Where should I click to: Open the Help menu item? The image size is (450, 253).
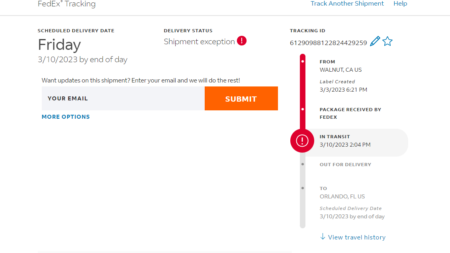coord(400,4)
